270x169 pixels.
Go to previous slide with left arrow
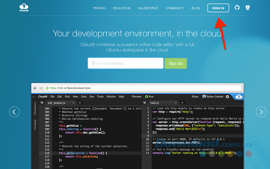click(15, 112)
